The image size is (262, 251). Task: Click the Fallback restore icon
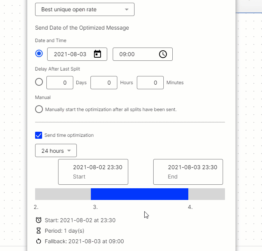39,241
